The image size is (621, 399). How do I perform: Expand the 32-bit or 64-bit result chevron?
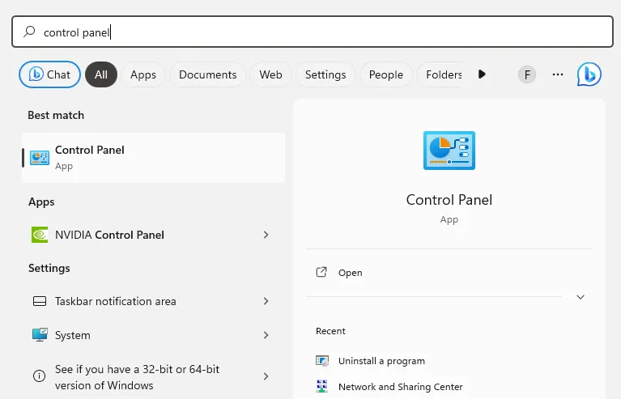click(266, 376)
